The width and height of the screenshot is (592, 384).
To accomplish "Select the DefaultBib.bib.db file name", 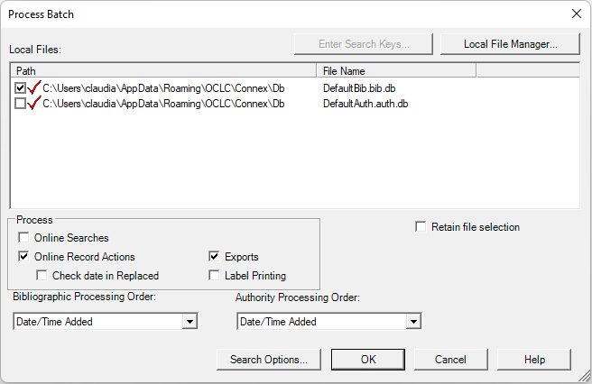I will click(x=359, y=88).
